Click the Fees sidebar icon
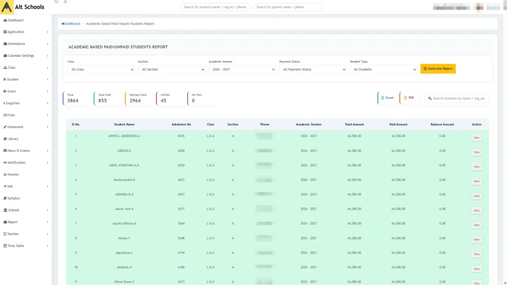The image size is (507, 285). pos(5,115)
